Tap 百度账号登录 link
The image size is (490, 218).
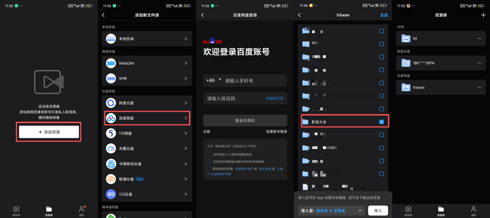[276, 132]
